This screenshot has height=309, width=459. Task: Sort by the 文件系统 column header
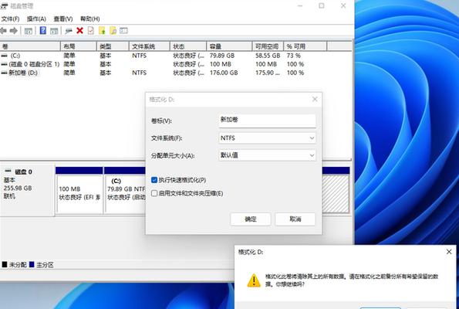coord(150,46)
